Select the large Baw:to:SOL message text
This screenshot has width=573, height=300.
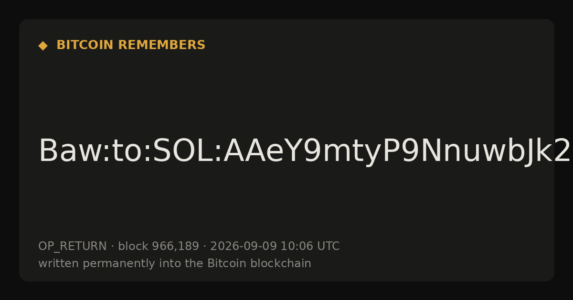pos(305,151)
